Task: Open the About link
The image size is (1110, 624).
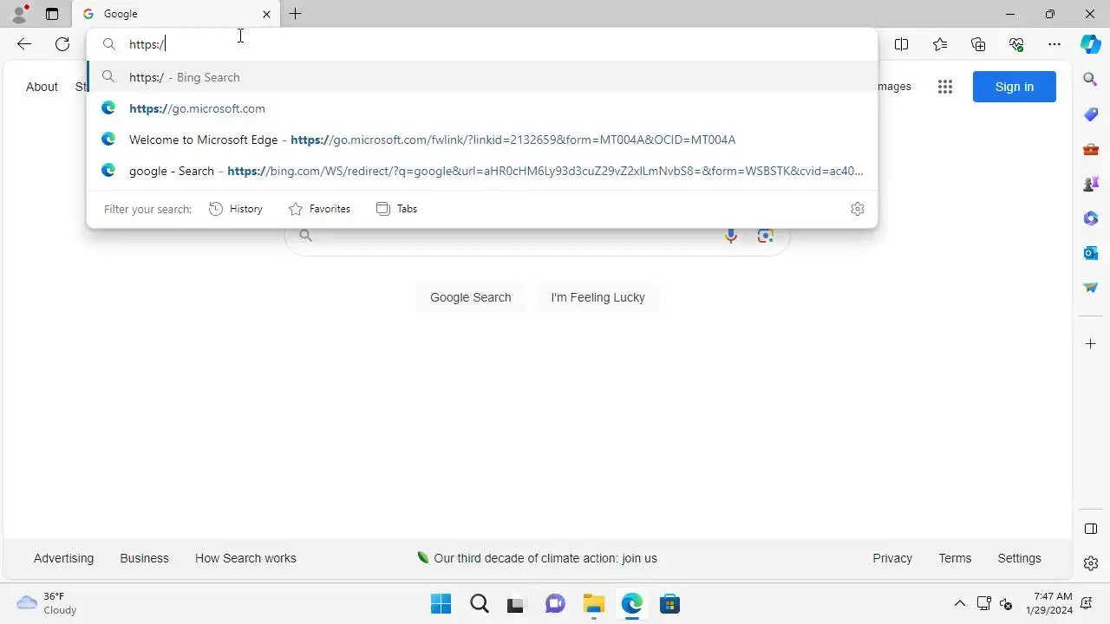Action: point(42,87)
